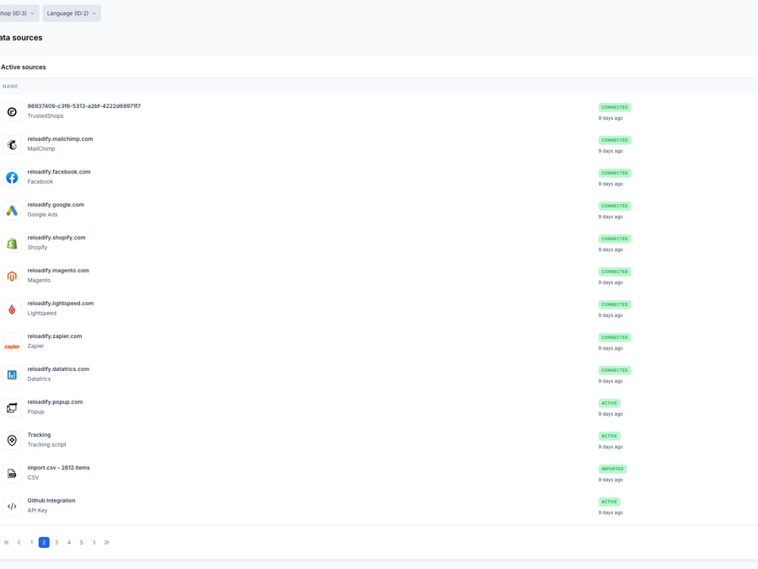Viewport: 758px width, 569px height.
Task: Click the Shopify integration icon
Action: tap(11, 243)
